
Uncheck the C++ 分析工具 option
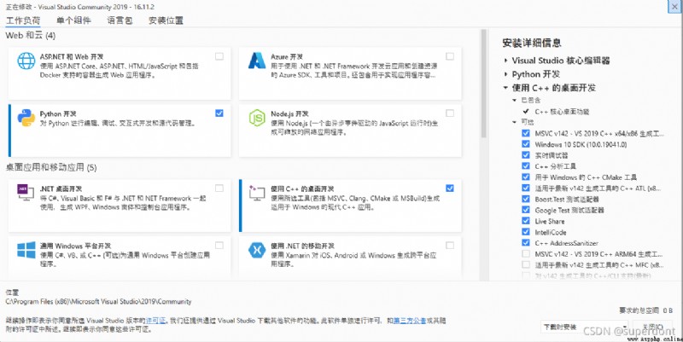click(x=526, y=165)
